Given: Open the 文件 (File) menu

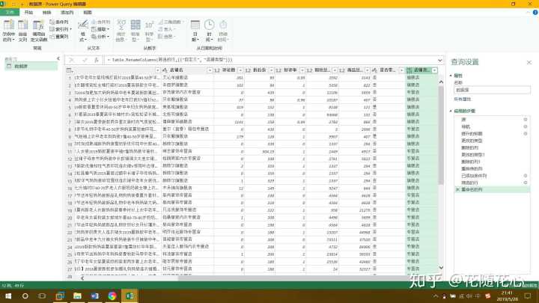Looking at the screenshot, I should click(x=9, y=13).
